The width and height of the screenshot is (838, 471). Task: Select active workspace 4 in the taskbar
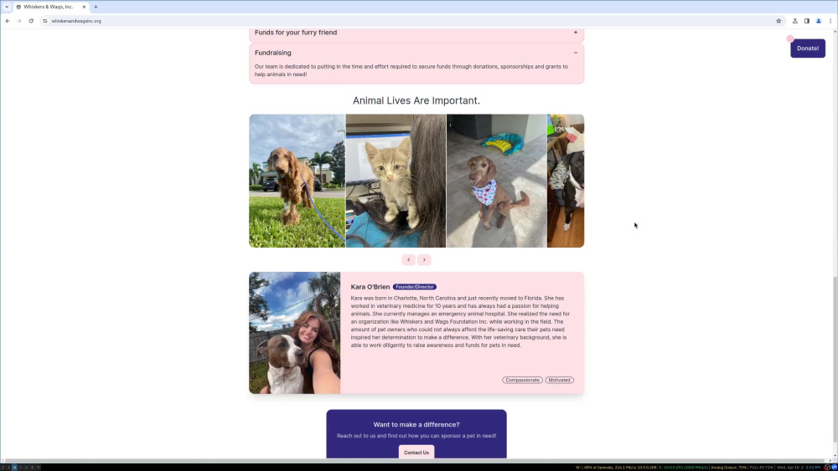[14, 468]
